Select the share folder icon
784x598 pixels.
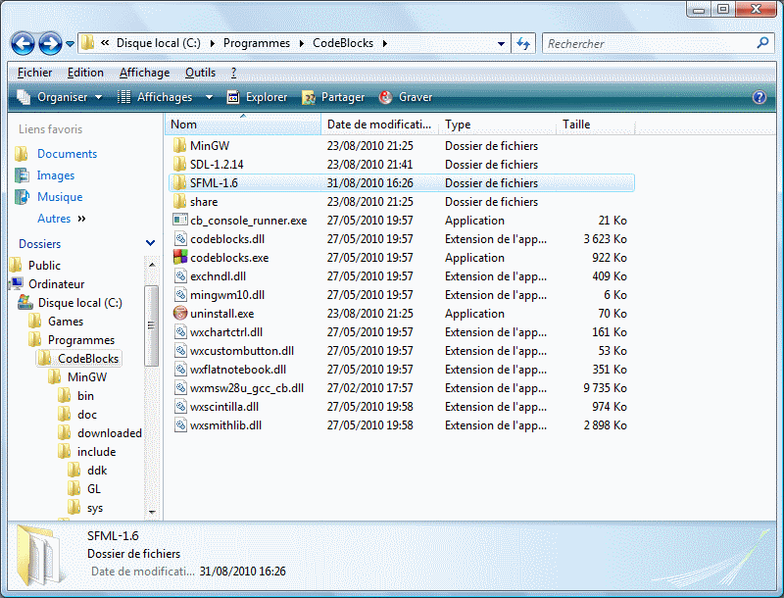180,202
